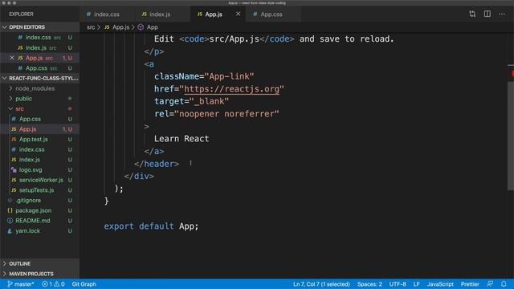Click the closing header tag line

[x=157, y=164]
